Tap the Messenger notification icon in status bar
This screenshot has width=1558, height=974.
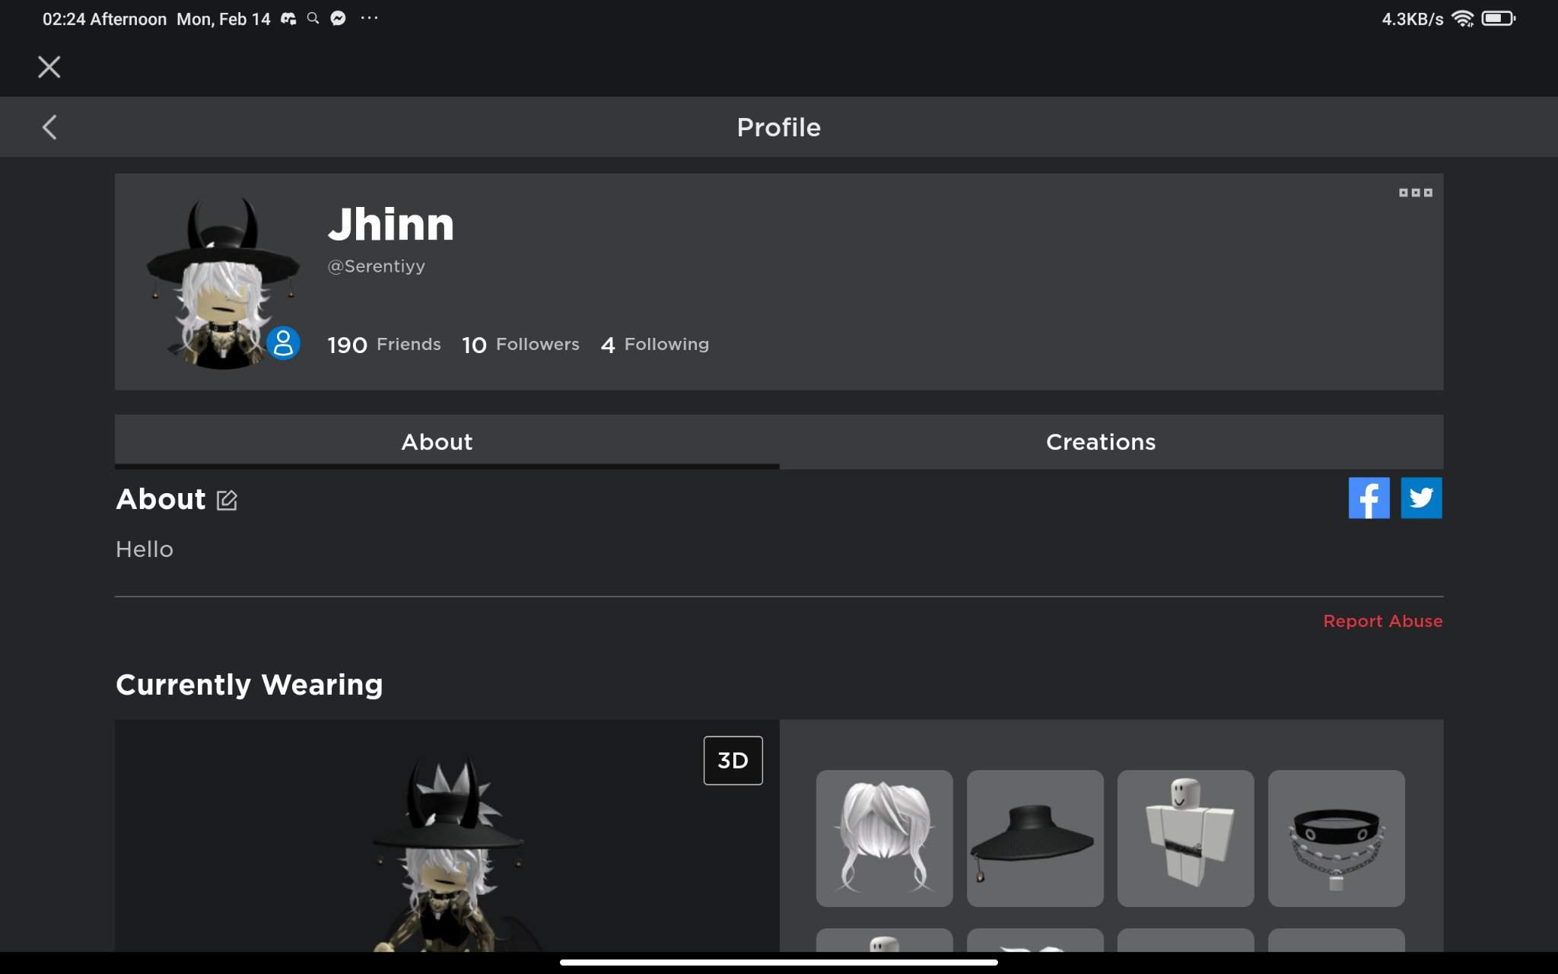point(338,18)
